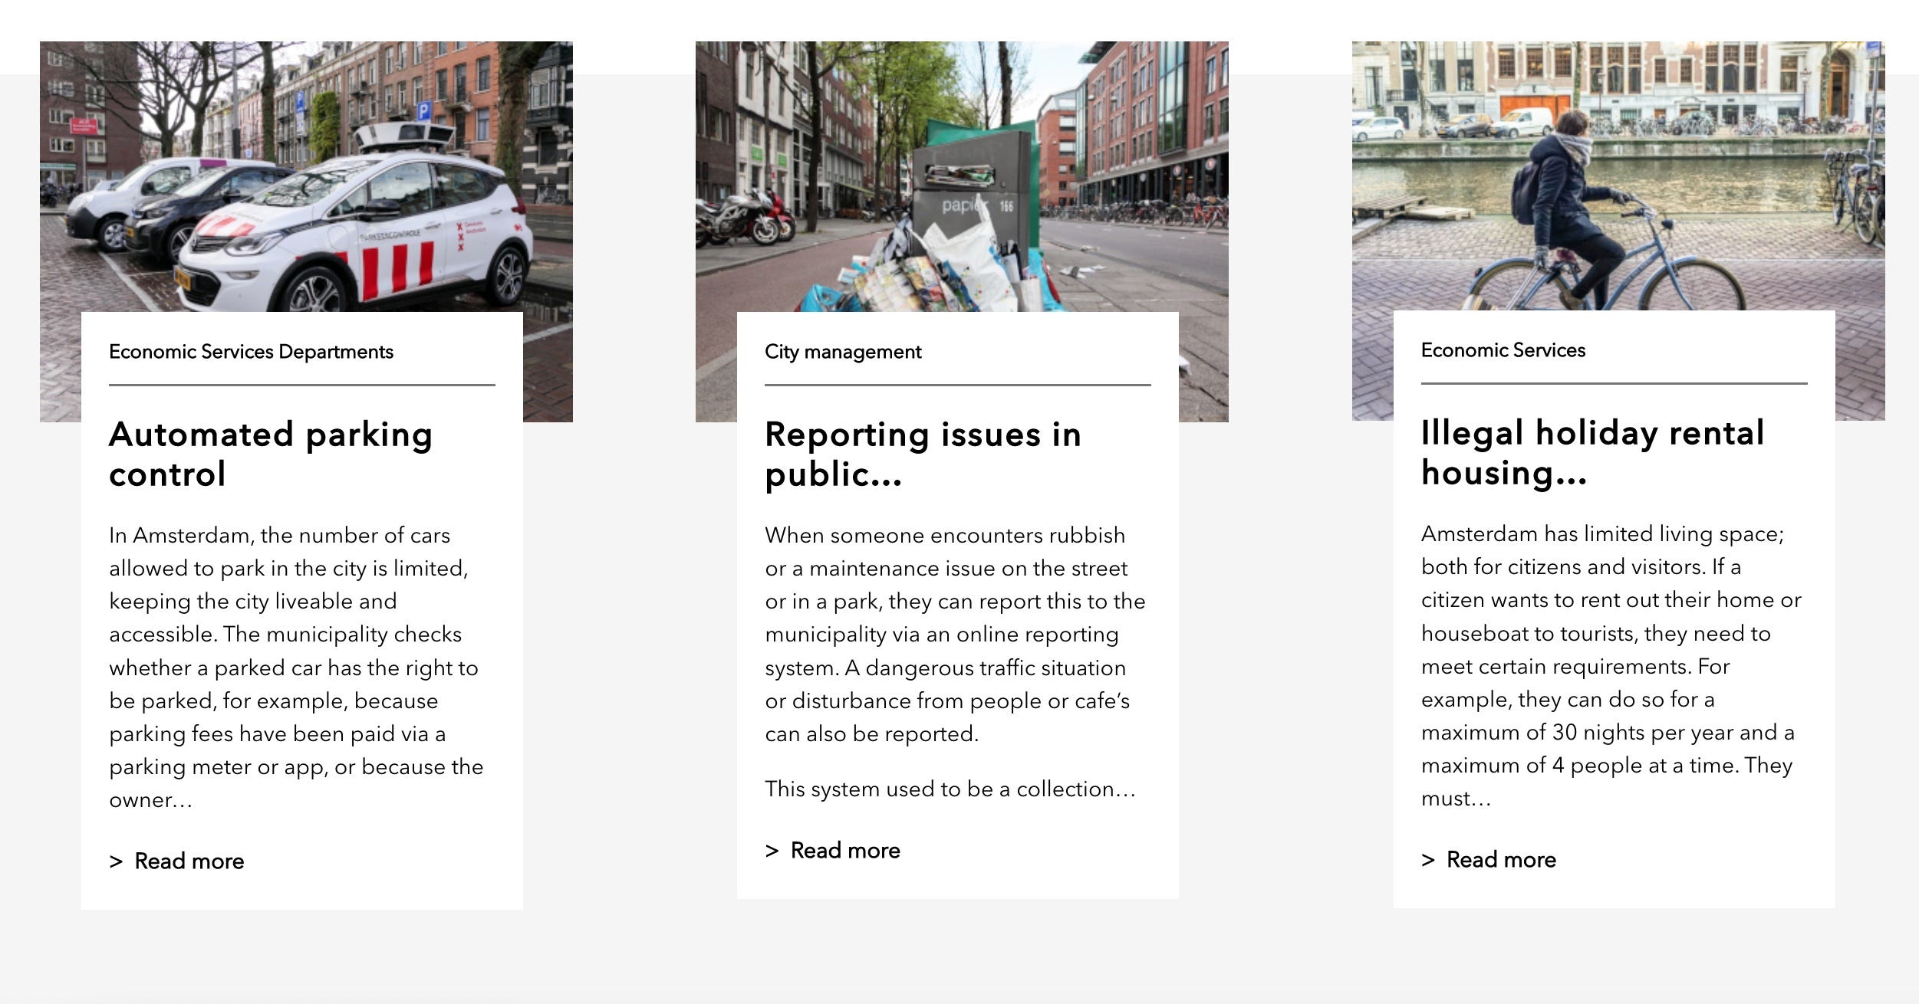Click 'This system used to be a collection' text
Viewport: 1919px width, 1004px height.
[x=950, y=789]
